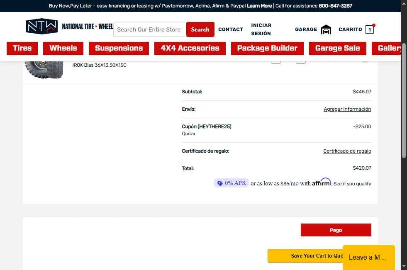Open the Garage Sale menu
The width and height of the screenshot is (407, 270).
coord(338,48)
